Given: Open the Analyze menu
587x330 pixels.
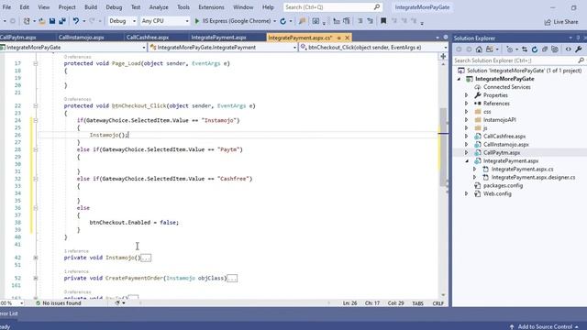Looking at the screenshot, I should (x=159, y=7).
